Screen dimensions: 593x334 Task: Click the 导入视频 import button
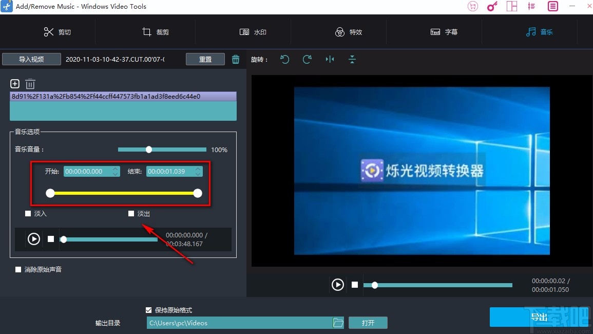(x=31, y=59)
